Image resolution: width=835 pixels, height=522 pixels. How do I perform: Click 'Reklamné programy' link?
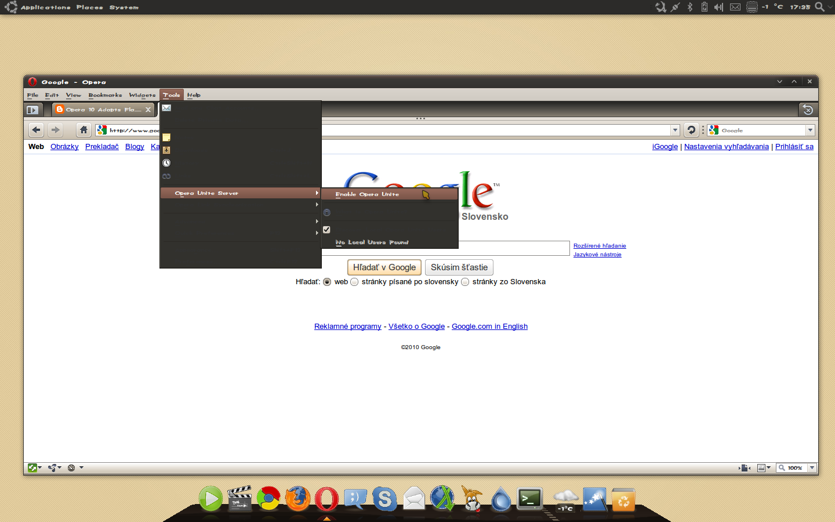[348, 327]
